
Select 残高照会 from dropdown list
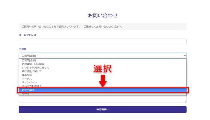pyautogui.click(x=27, y=75)
